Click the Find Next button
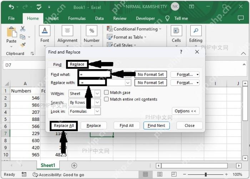Viewport: 250px width, 179px height. pos(156,126)
